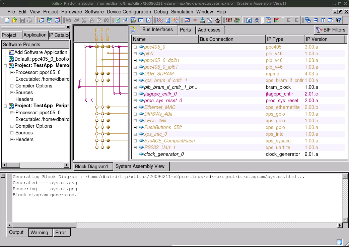Click the What's This help pointer icon

tap(338, 20)
